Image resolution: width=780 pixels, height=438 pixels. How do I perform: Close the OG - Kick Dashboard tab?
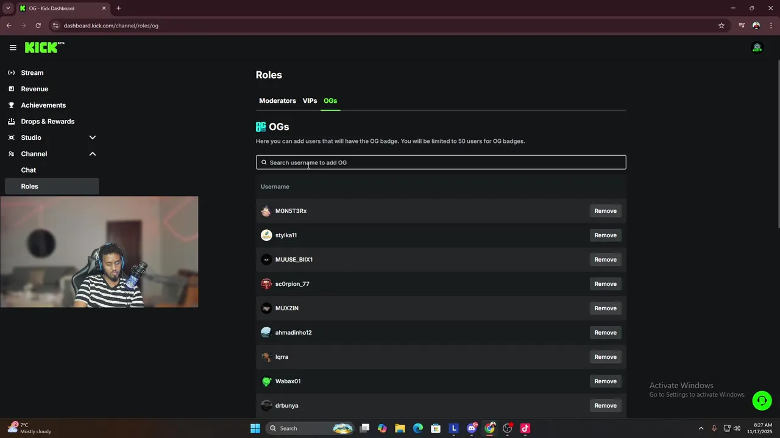click(104, 9)
